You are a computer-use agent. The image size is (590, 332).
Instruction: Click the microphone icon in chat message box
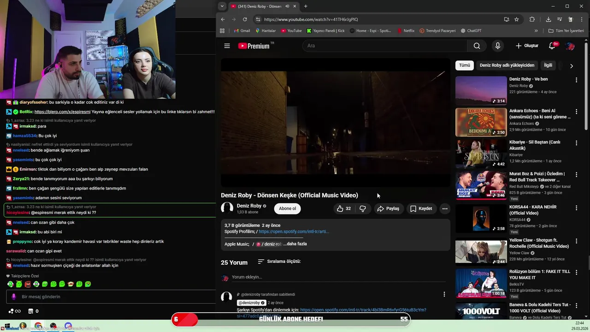pos(14,296)
